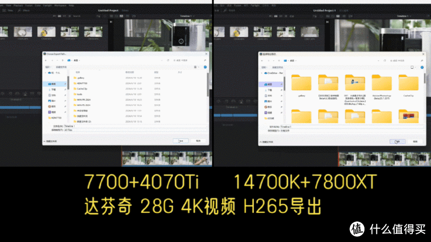Click Save in Choose Export Path dialog
This screenshot has width=431, height=242.
pos(181,141)
